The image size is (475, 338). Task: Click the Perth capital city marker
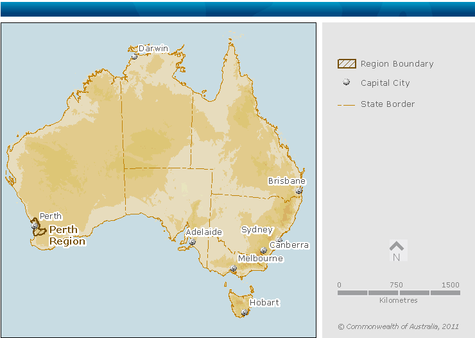(34, 225)
